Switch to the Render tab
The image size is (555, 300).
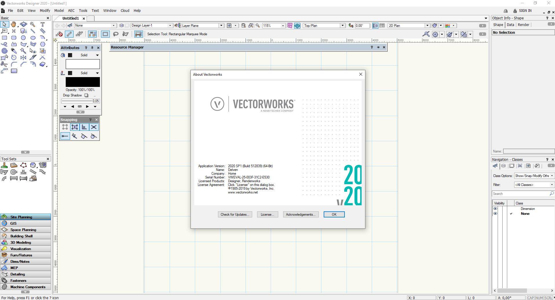[x=523, y=25]
